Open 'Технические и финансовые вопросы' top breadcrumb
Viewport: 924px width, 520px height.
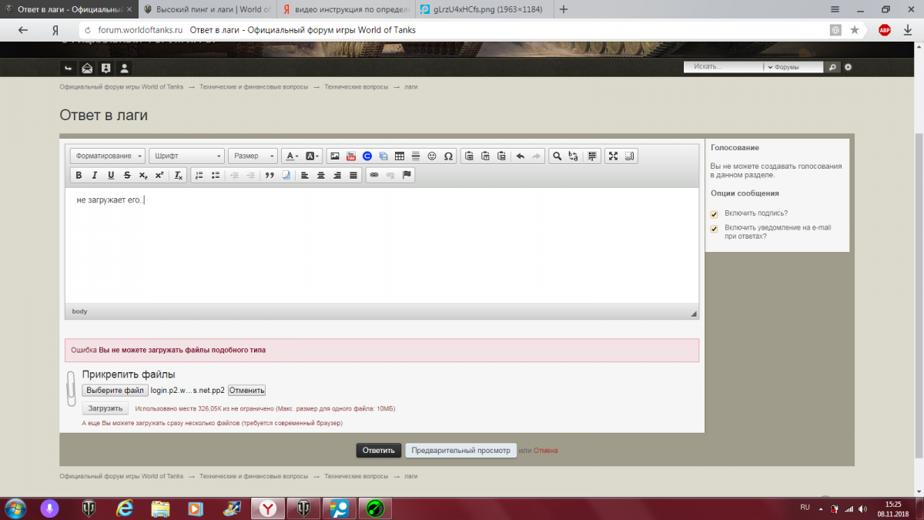click(x=254, y=87)
